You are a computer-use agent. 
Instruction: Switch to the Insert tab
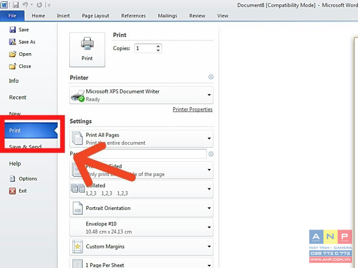[x=63, y=16]
